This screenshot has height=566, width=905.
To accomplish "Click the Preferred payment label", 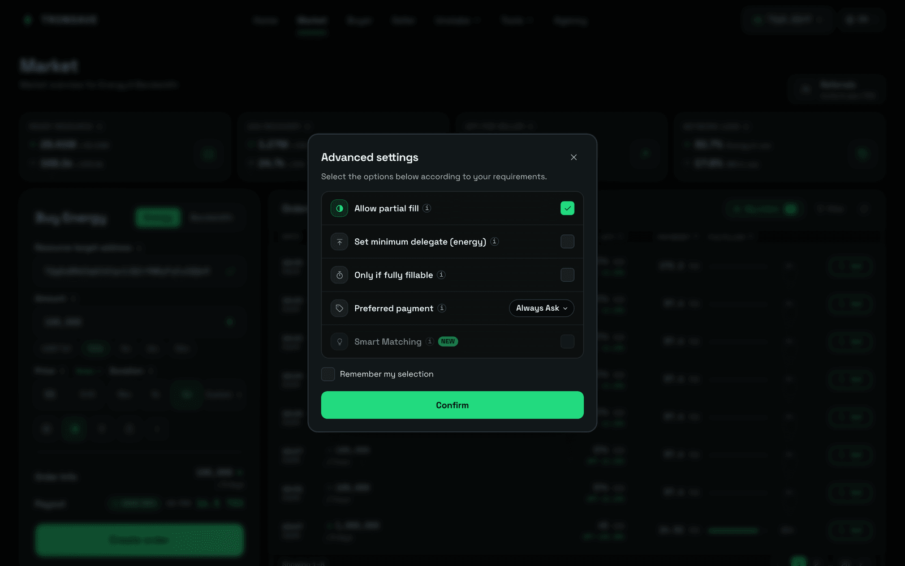I will click(394, 308).
